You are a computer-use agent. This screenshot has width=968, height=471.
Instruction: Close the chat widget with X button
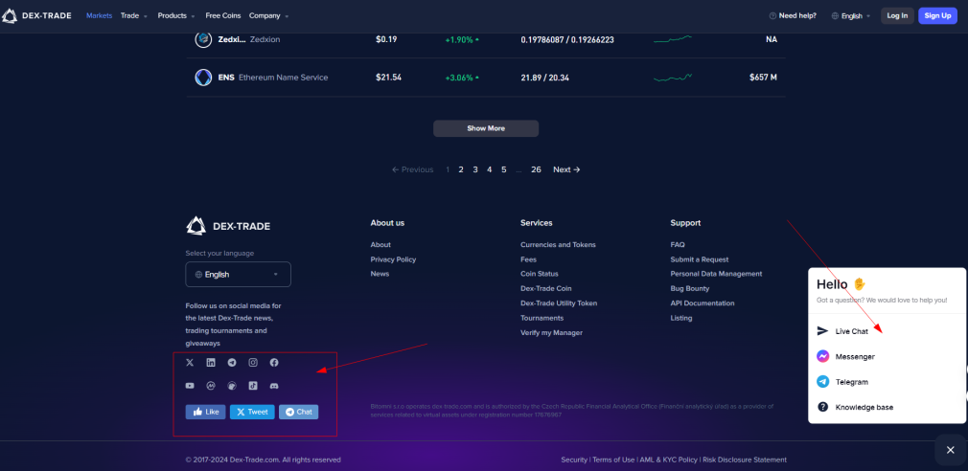(x=951, y=449)
